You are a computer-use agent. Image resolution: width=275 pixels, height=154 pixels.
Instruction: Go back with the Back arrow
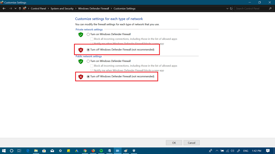pyautogui.click(x=4, y=8)
